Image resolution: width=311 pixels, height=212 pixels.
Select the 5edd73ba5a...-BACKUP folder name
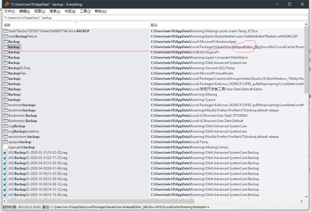[49, 31]
